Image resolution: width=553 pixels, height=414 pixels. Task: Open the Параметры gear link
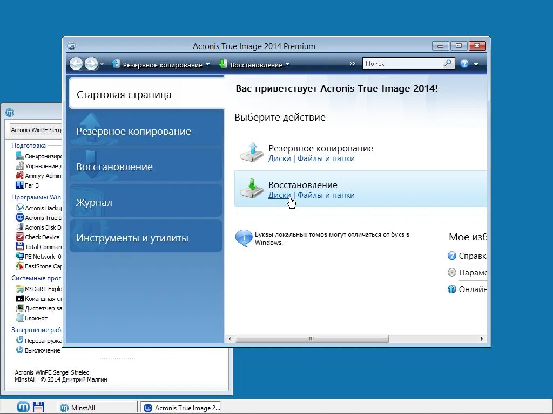coord(467,272)
